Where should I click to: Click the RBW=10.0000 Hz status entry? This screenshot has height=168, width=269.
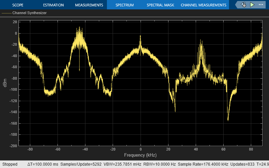point(159,164)
